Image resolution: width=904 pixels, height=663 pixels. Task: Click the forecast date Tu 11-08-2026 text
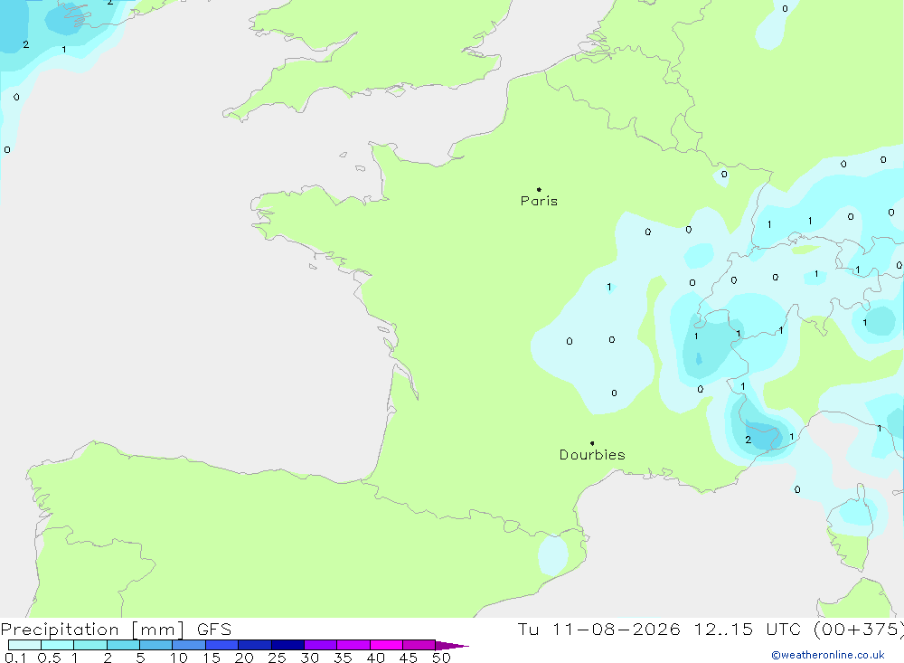pyautogui.click(x=598, y=629)
